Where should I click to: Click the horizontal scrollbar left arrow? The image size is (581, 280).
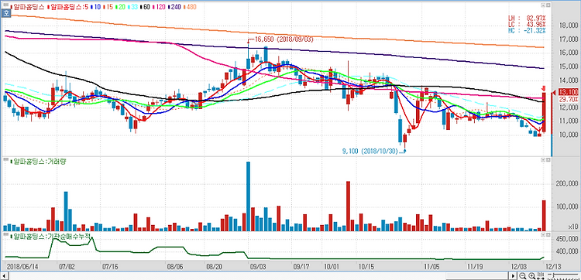tap(5, 276)
